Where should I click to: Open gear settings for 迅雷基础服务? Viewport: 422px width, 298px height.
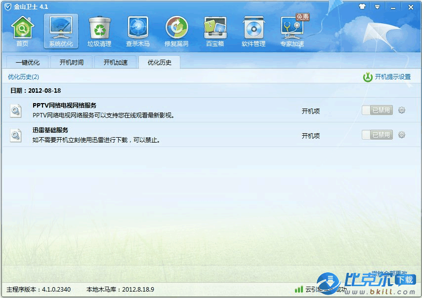pos(402,135)
